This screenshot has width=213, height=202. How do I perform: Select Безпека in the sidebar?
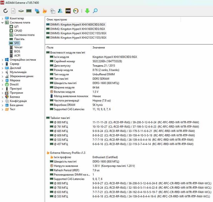12,97
